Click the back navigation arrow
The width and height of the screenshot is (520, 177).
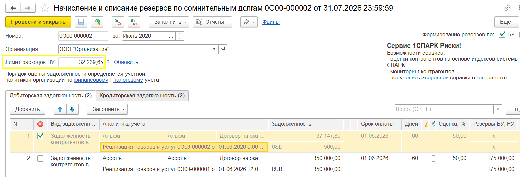tap(13, 8)
